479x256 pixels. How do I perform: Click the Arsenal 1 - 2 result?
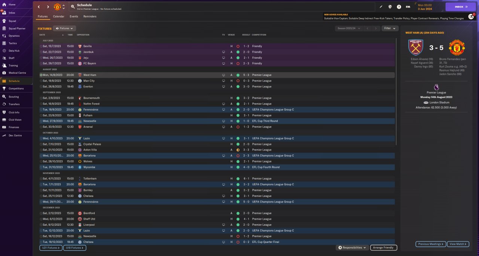246,127
